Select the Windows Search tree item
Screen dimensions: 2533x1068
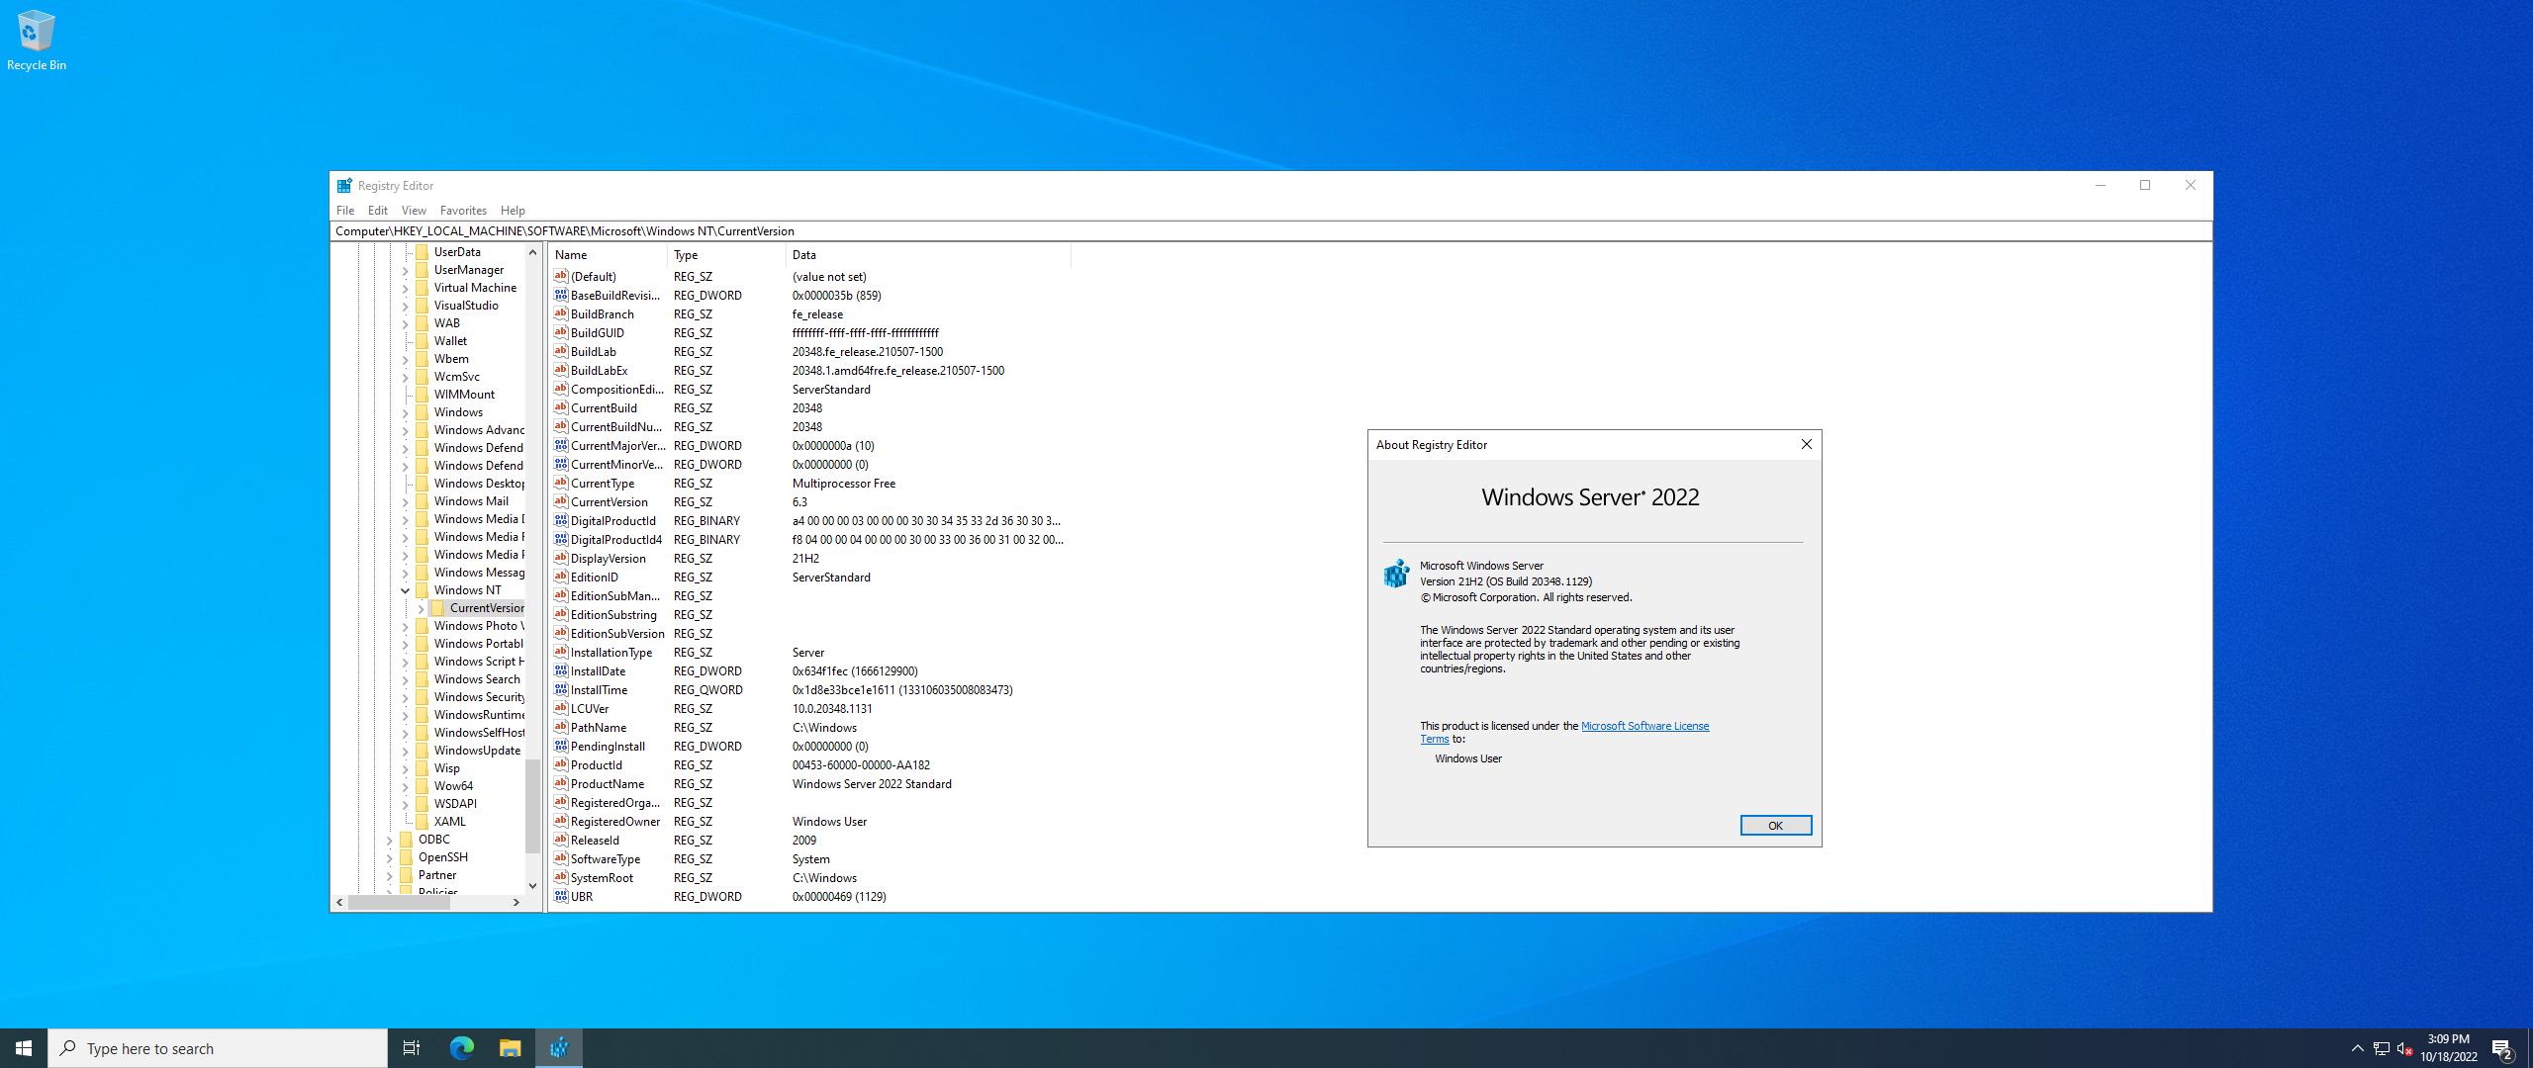pos(477,678)
